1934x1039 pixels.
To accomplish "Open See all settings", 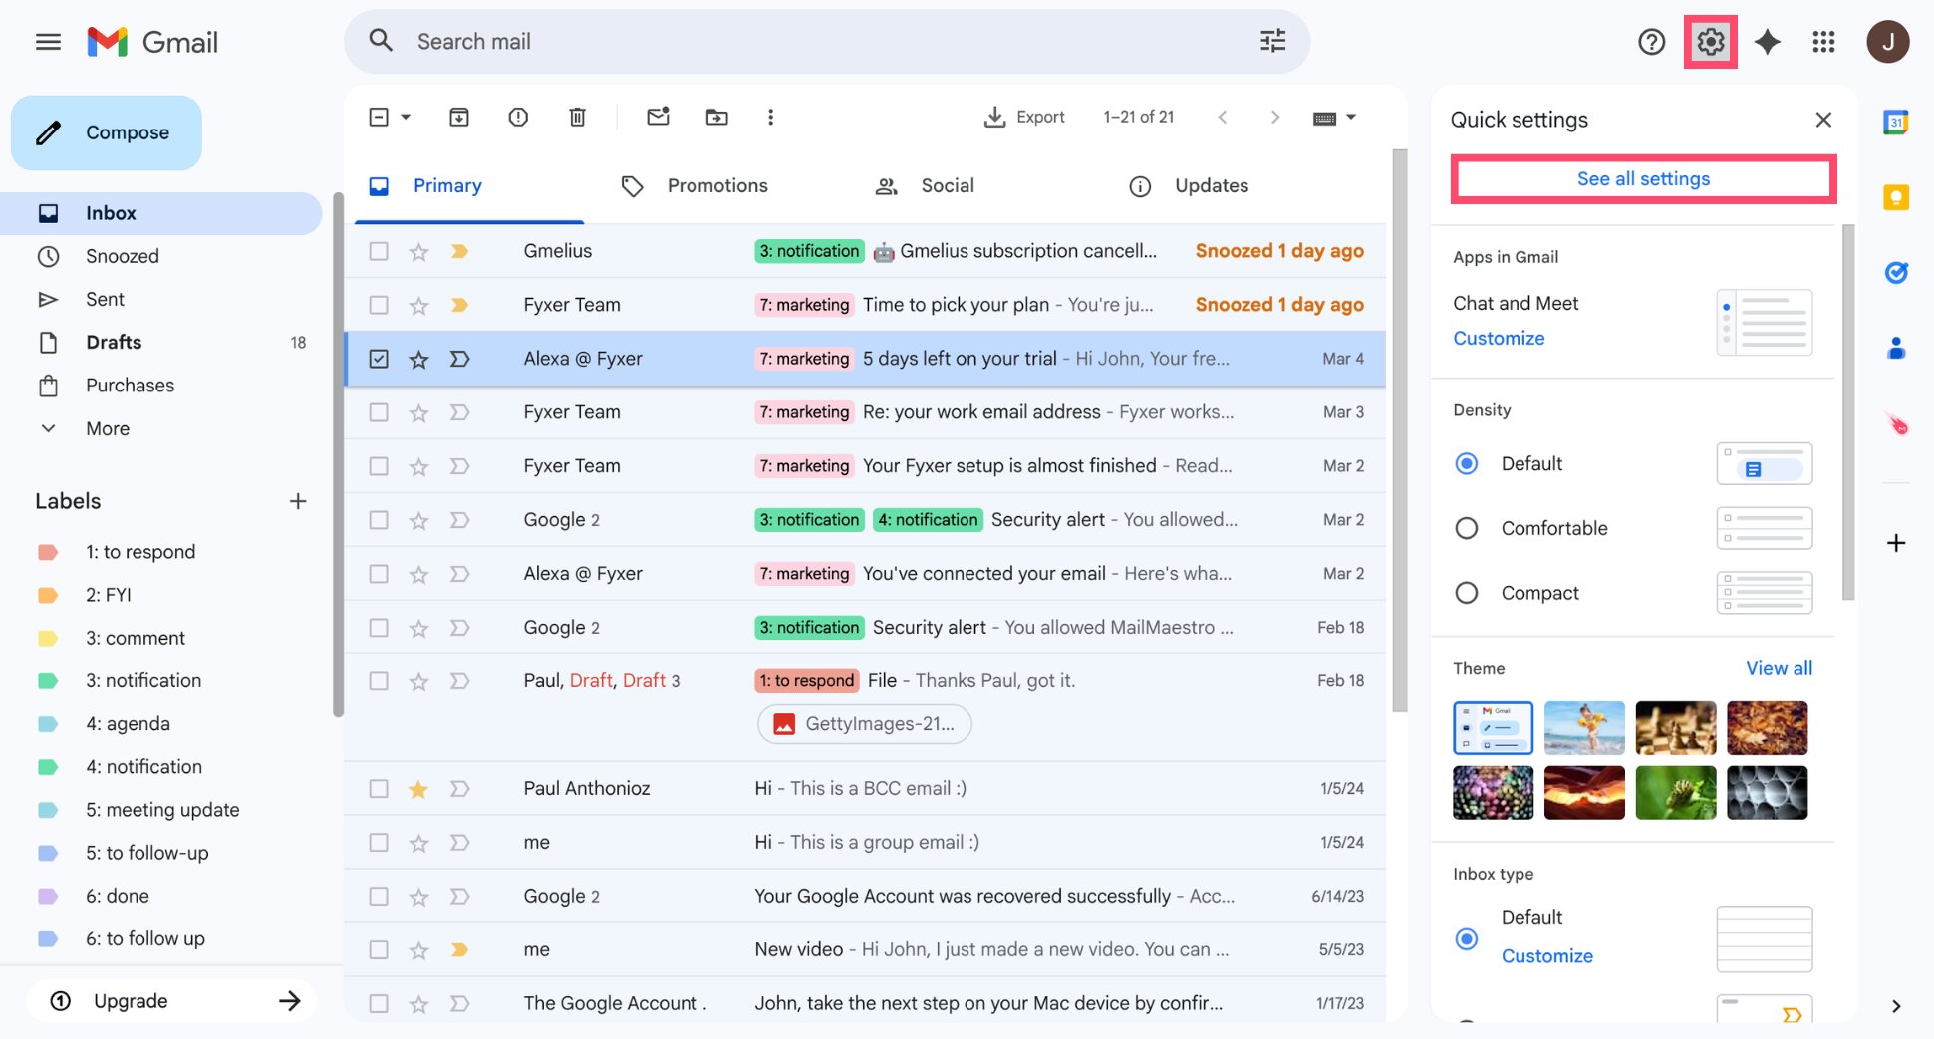I will [1642, 178].
